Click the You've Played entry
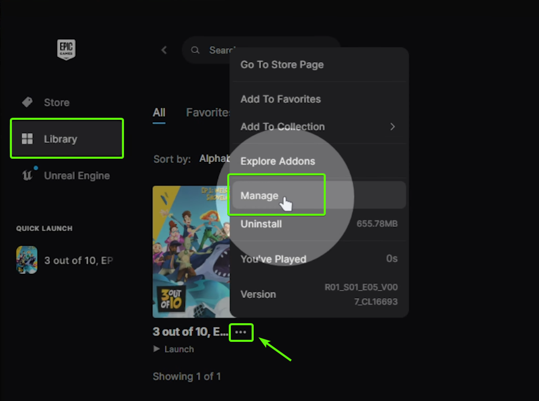Viewport: 539px width, 401px height. pos(273,259)
